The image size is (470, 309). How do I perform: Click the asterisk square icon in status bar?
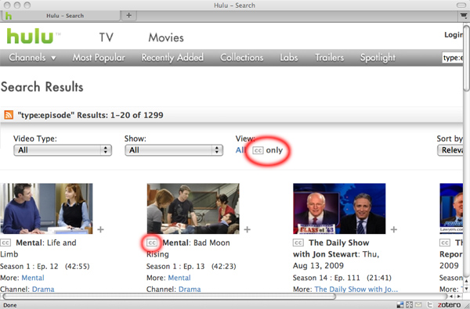pyautogui.click(x=409, y=305)
